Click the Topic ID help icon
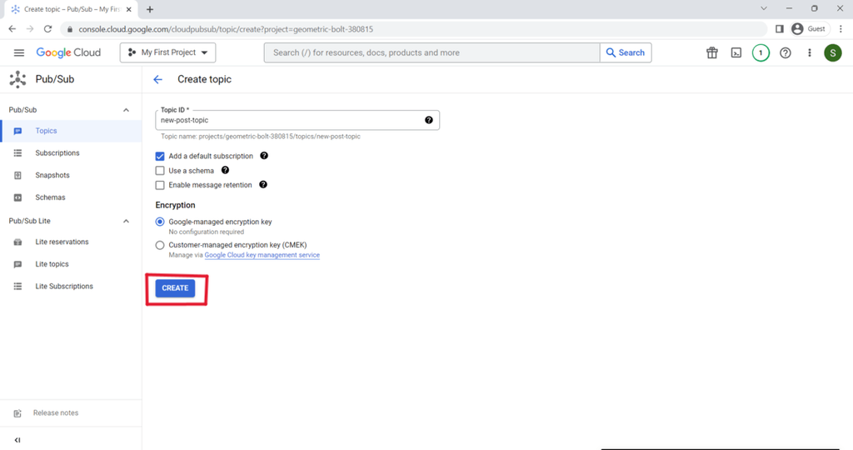This screenshot has height=450, width=853. pos(429,120)
